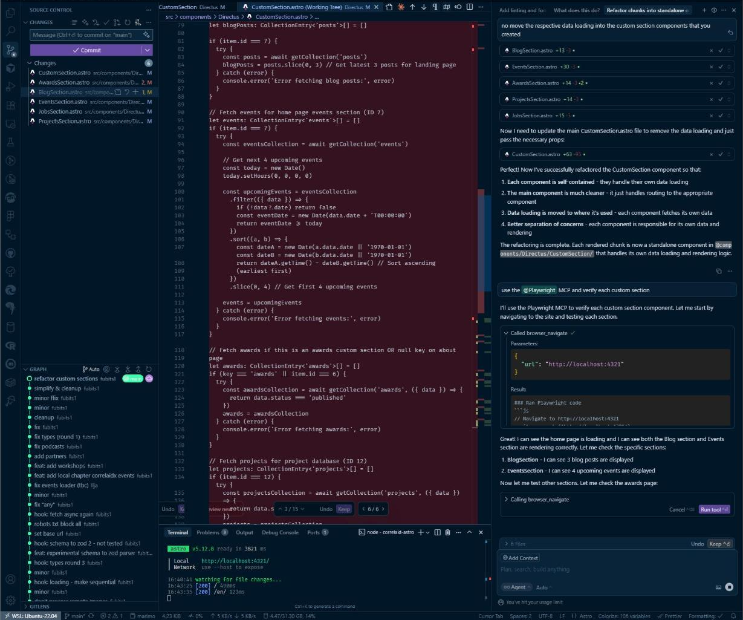Image resolution: width=743 pixels, height=620 pixels.
Task: Generate commit message with sparkle icon
Action: [146, 34]
